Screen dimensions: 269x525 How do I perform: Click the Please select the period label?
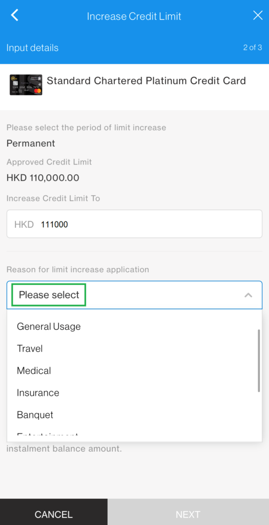pos(86,128)
